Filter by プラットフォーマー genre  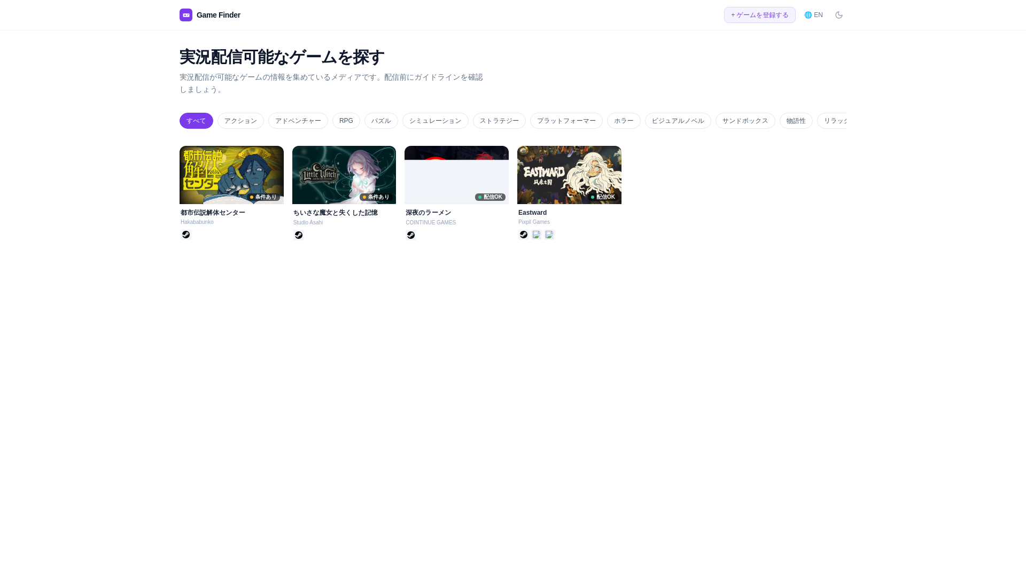pyautogui.click(x=566, y=121)
